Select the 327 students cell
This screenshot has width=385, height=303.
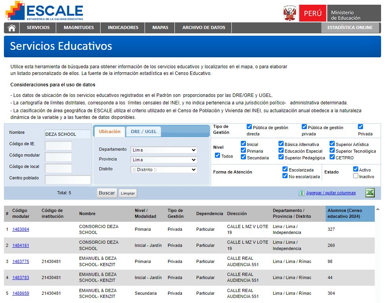(331, 229)
